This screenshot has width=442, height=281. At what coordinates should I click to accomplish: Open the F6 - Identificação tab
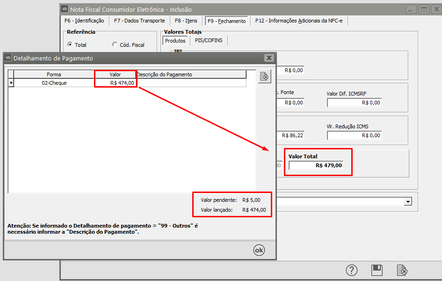[x=84, y=21]
